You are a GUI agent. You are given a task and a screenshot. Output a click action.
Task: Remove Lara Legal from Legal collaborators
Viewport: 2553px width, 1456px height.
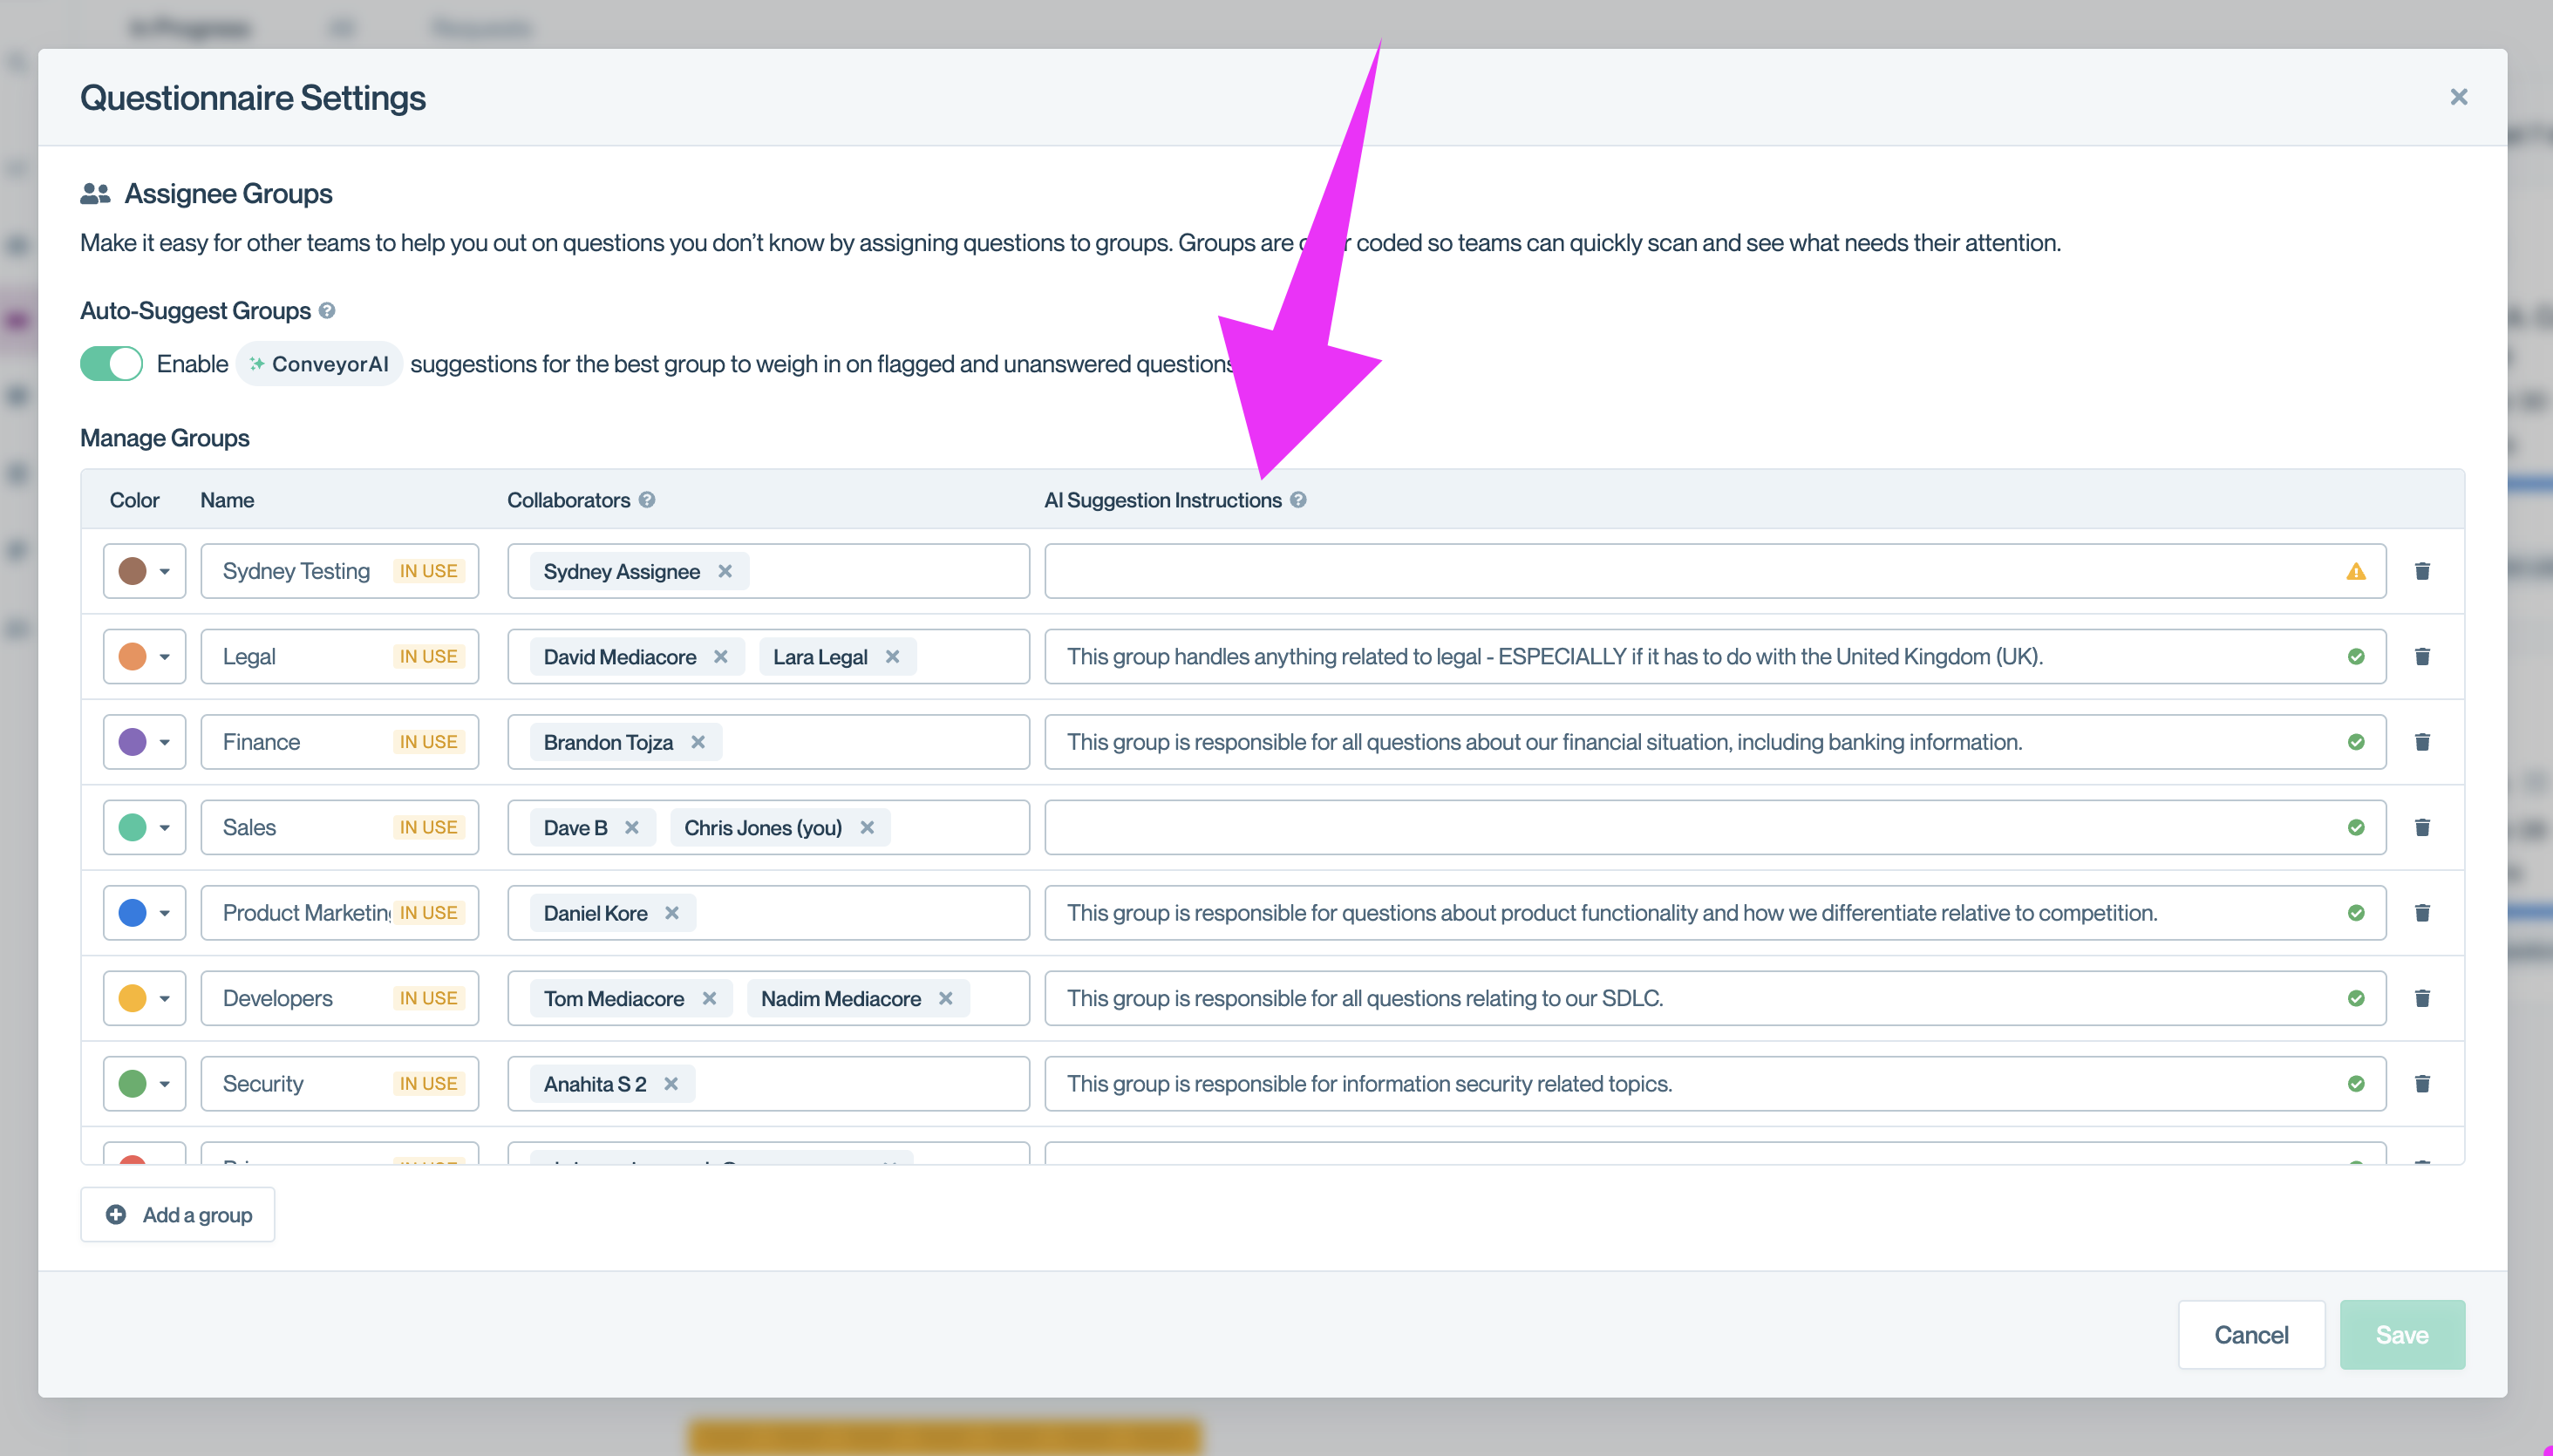click(892, 657)
